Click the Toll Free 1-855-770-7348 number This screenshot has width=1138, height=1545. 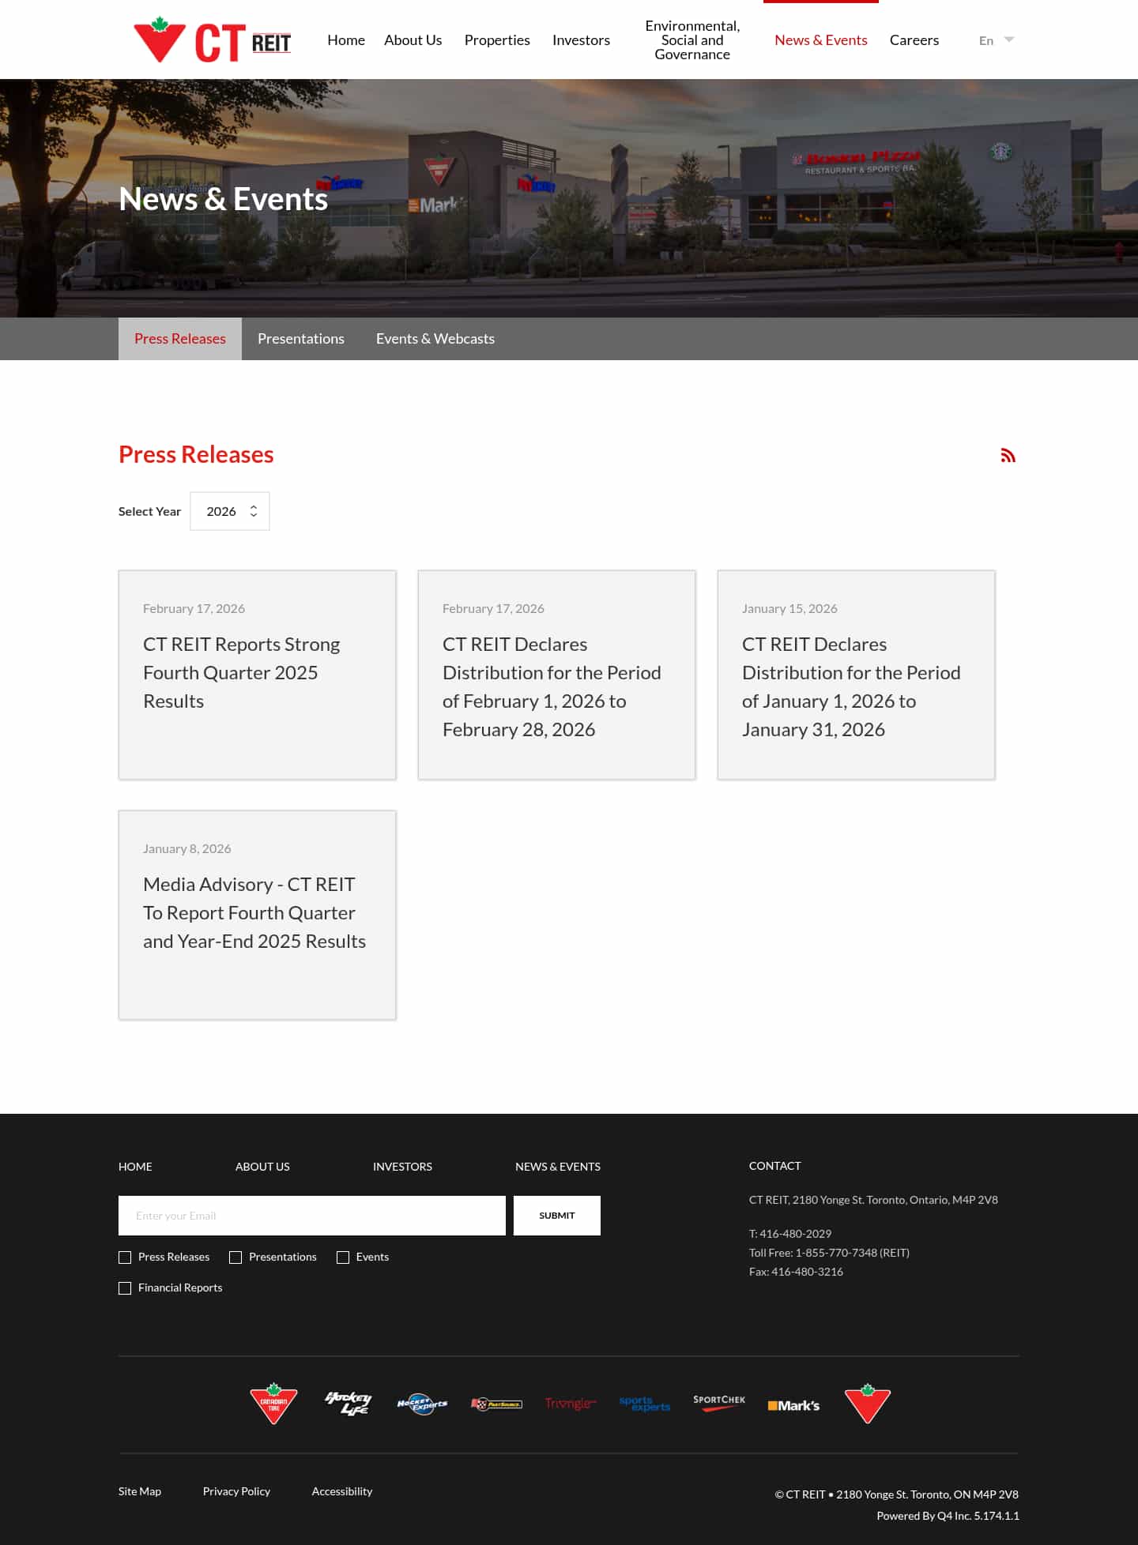[829, 1253]
